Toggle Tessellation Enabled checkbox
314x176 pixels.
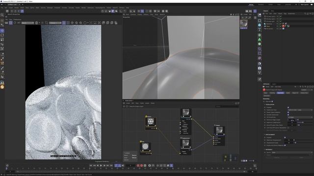288,108
